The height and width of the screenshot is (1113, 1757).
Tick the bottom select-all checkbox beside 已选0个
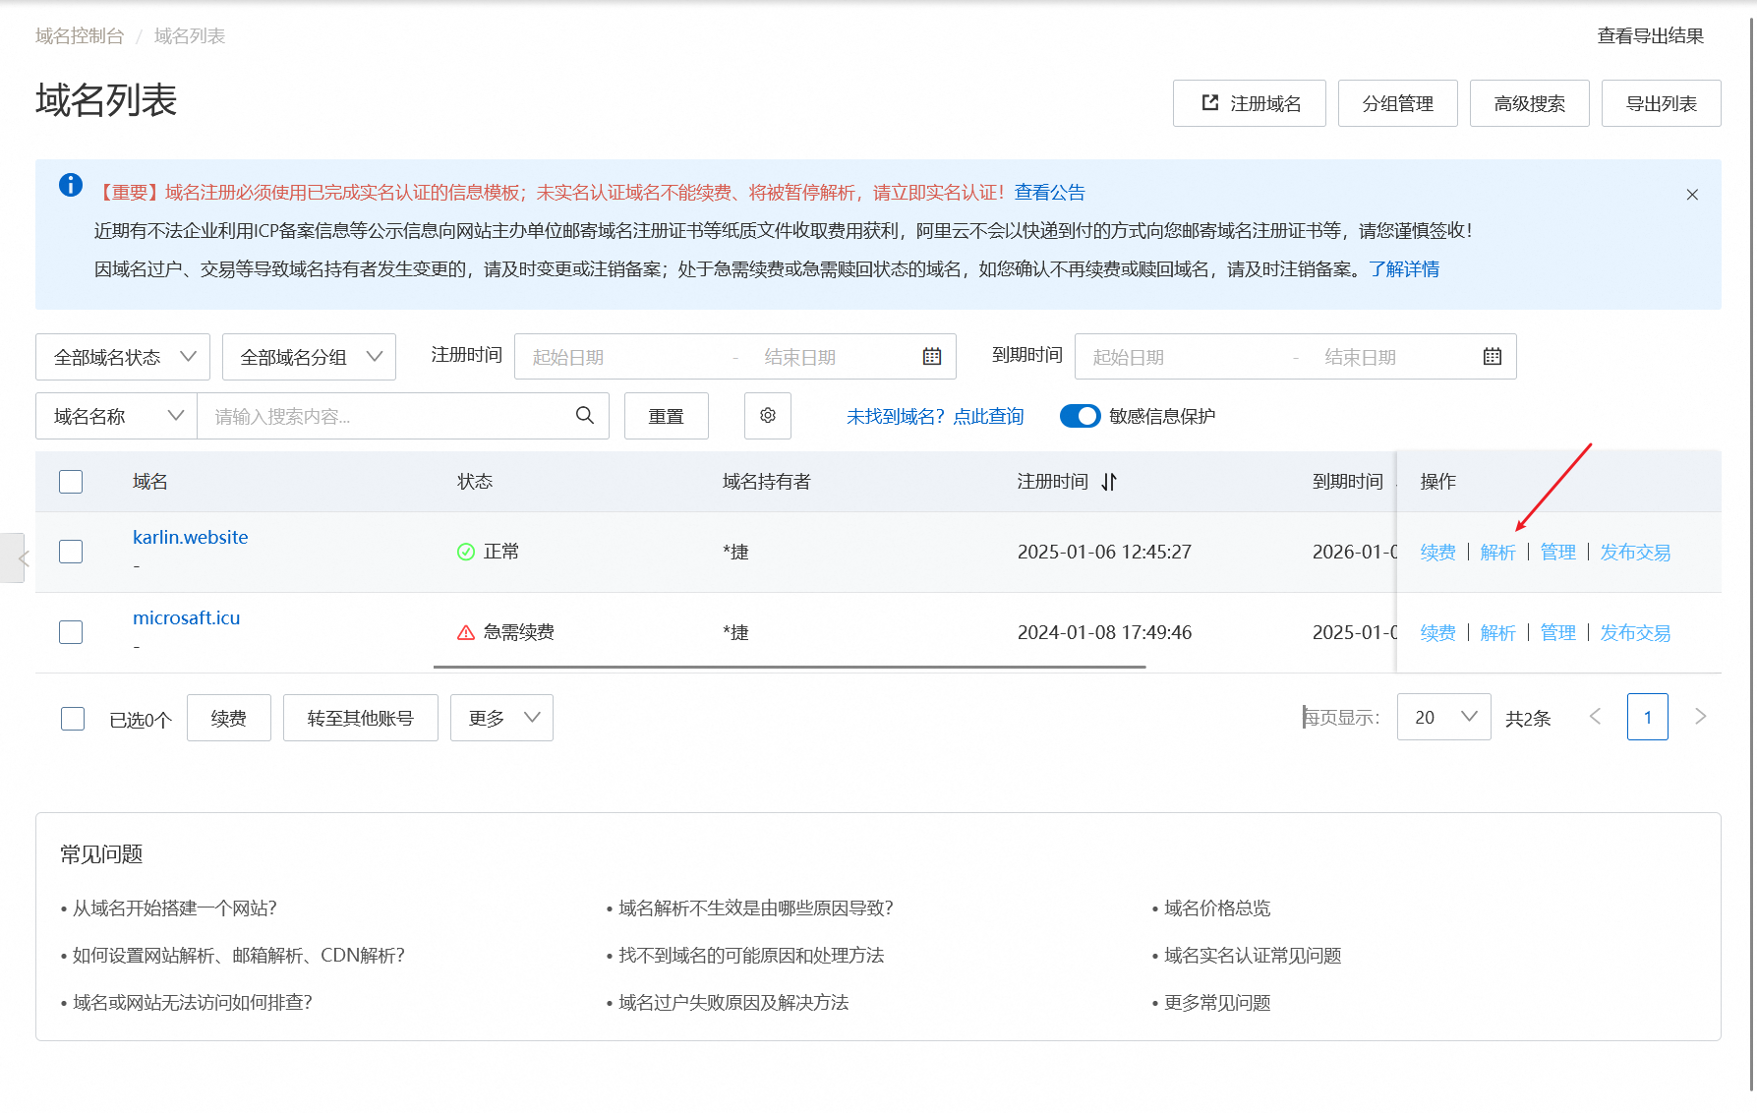click(73, 719)
